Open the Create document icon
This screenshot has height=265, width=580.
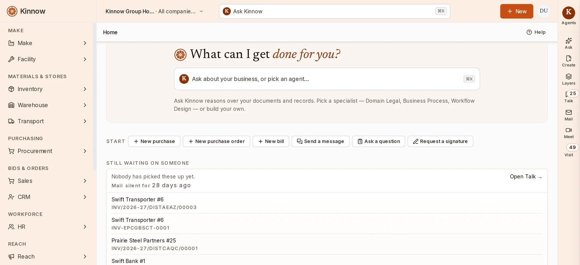pos(568,58)
